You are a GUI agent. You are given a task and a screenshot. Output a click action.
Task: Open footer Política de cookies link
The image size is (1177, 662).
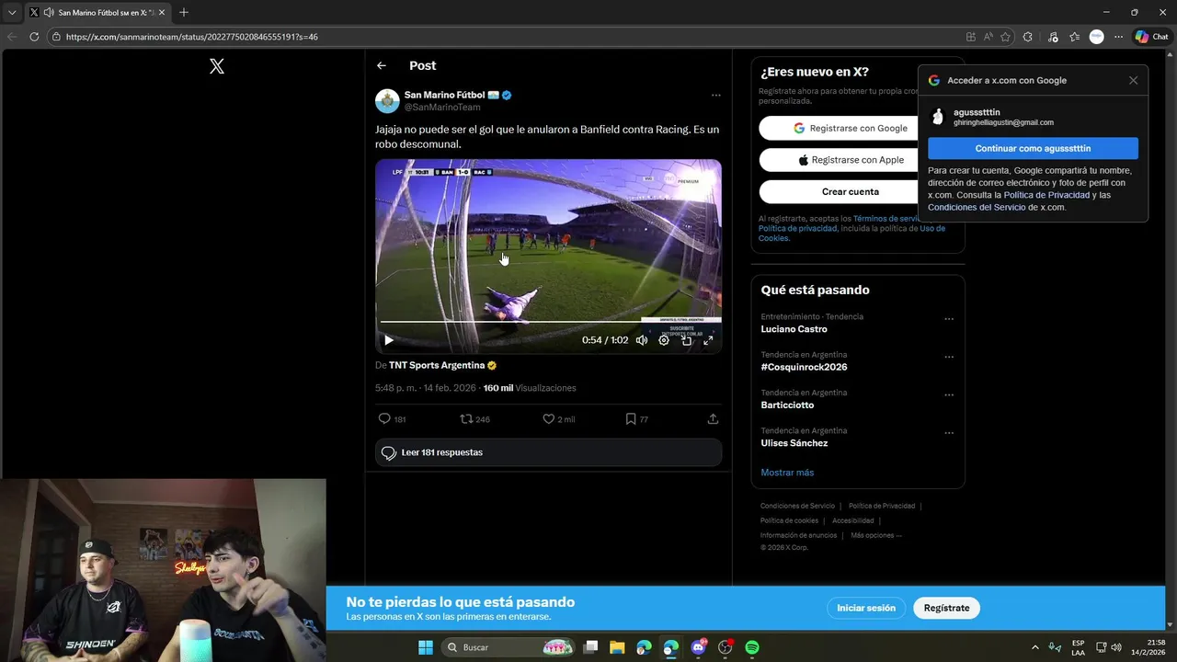click(x=789, y=520)
